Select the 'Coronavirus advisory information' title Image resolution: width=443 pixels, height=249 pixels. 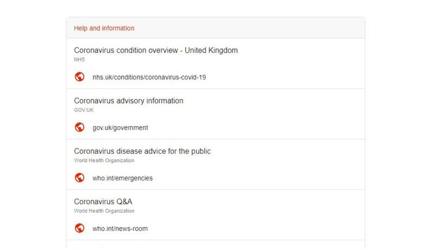pos(129,101)
